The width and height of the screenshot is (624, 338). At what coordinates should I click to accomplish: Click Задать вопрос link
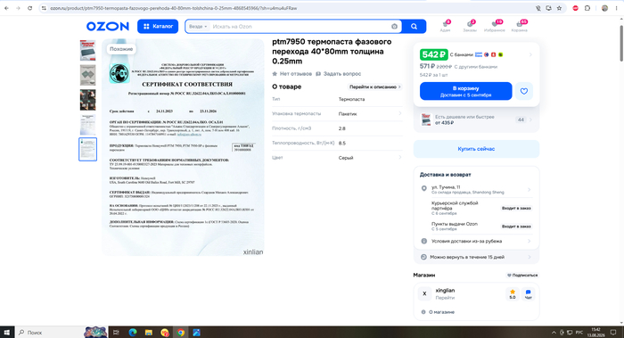pos(338,74)
